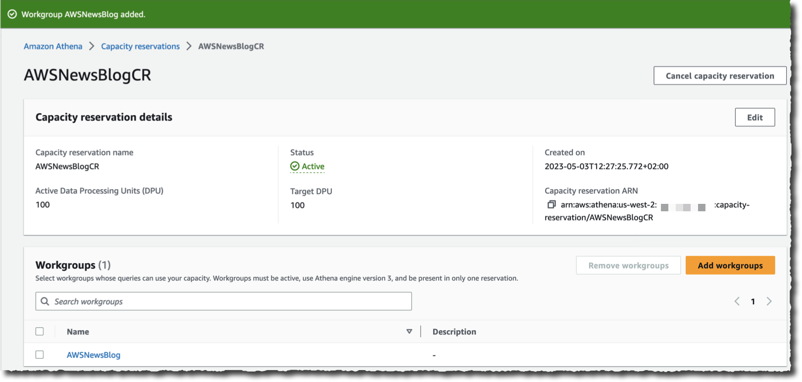
Task: Edit capacity reservation details
Action: (755, 117)
